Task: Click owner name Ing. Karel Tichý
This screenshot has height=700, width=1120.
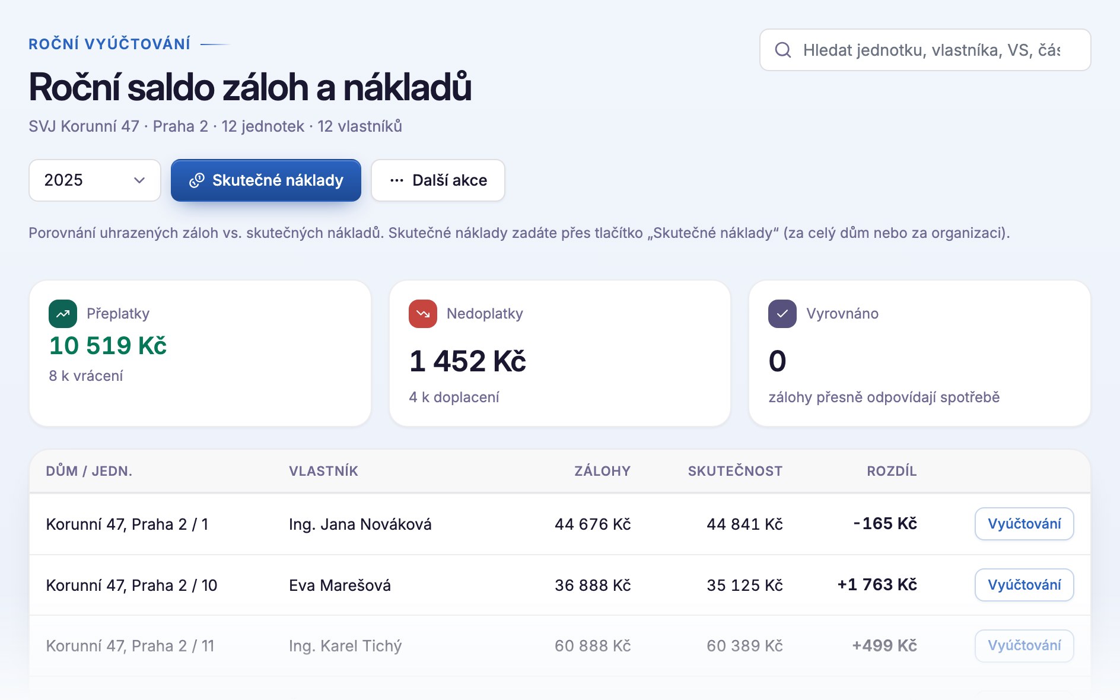Action: click(x=345, y=646)
